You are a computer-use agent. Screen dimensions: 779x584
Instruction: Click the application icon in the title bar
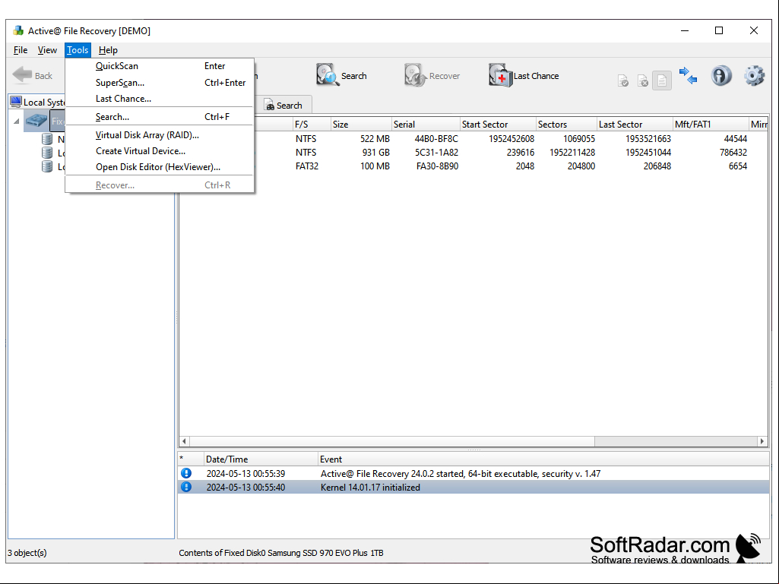[18, 31]
